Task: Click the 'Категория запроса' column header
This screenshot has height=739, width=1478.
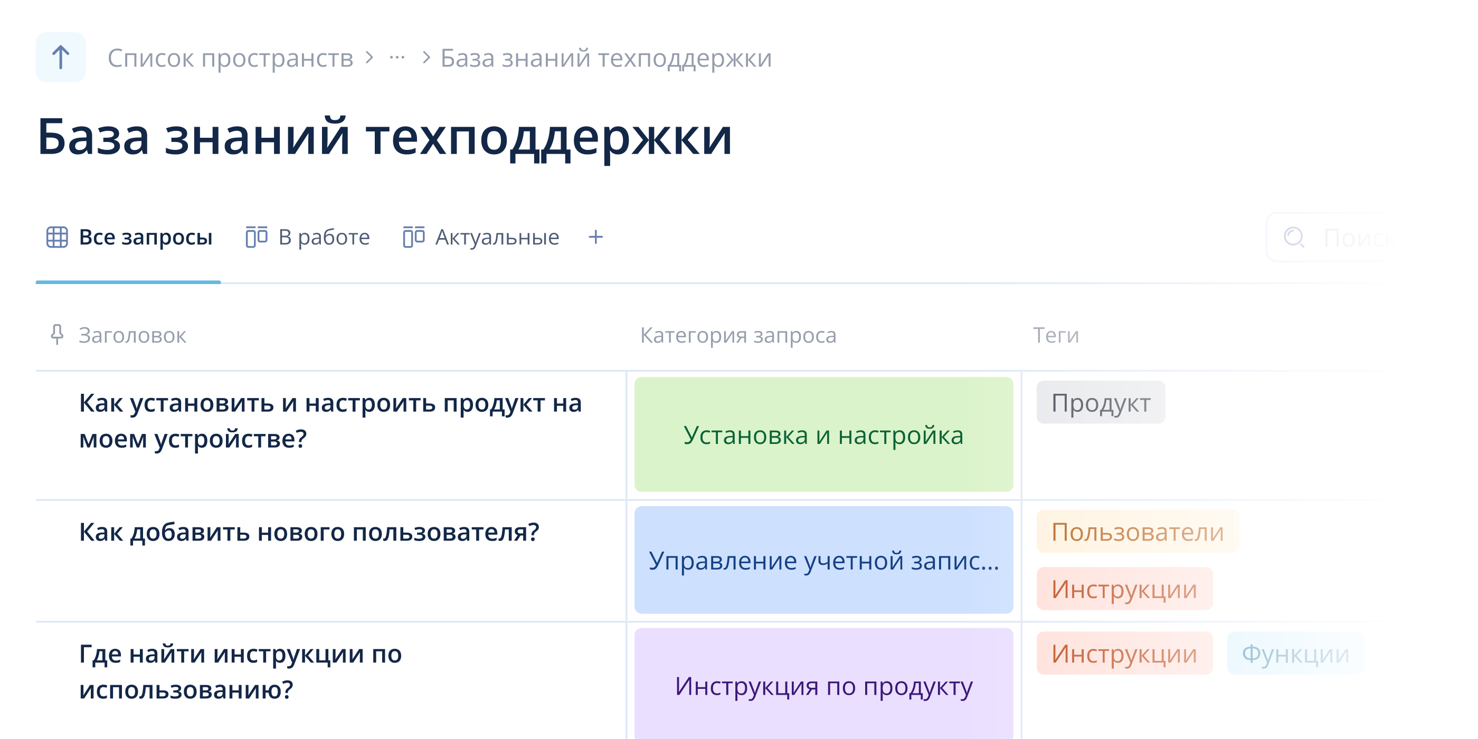Action: (738, 335)
